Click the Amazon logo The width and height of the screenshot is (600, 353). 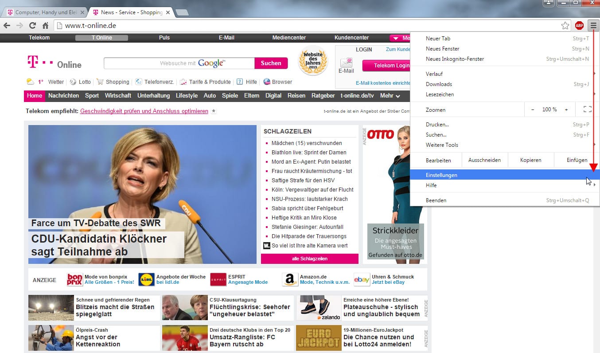coord(290,279)
